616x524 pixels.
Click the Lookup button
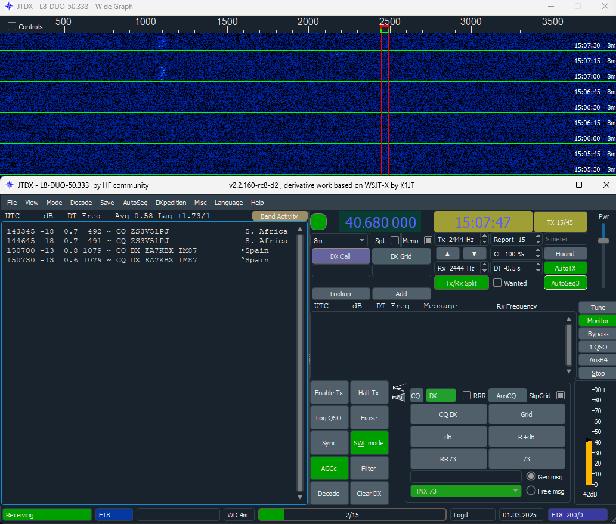coord(340,293)
